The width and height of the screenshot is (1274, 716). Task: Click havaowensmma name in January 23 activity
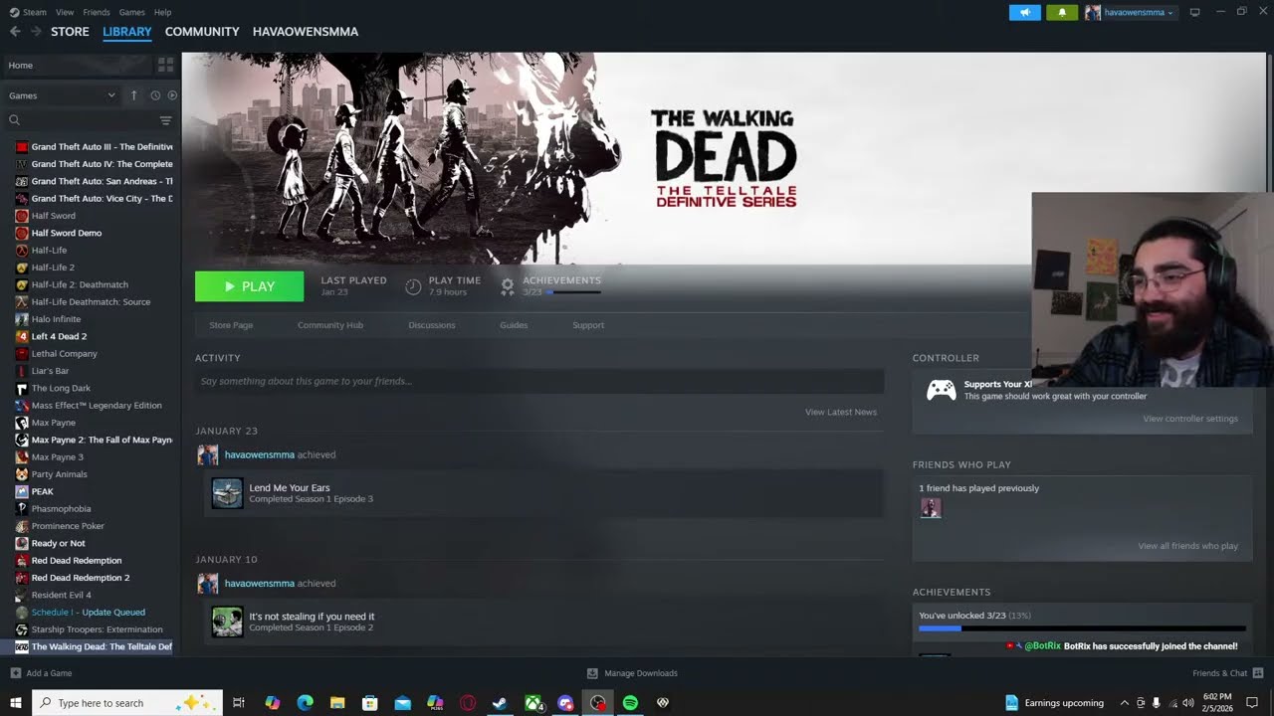[x=260, y=454]
